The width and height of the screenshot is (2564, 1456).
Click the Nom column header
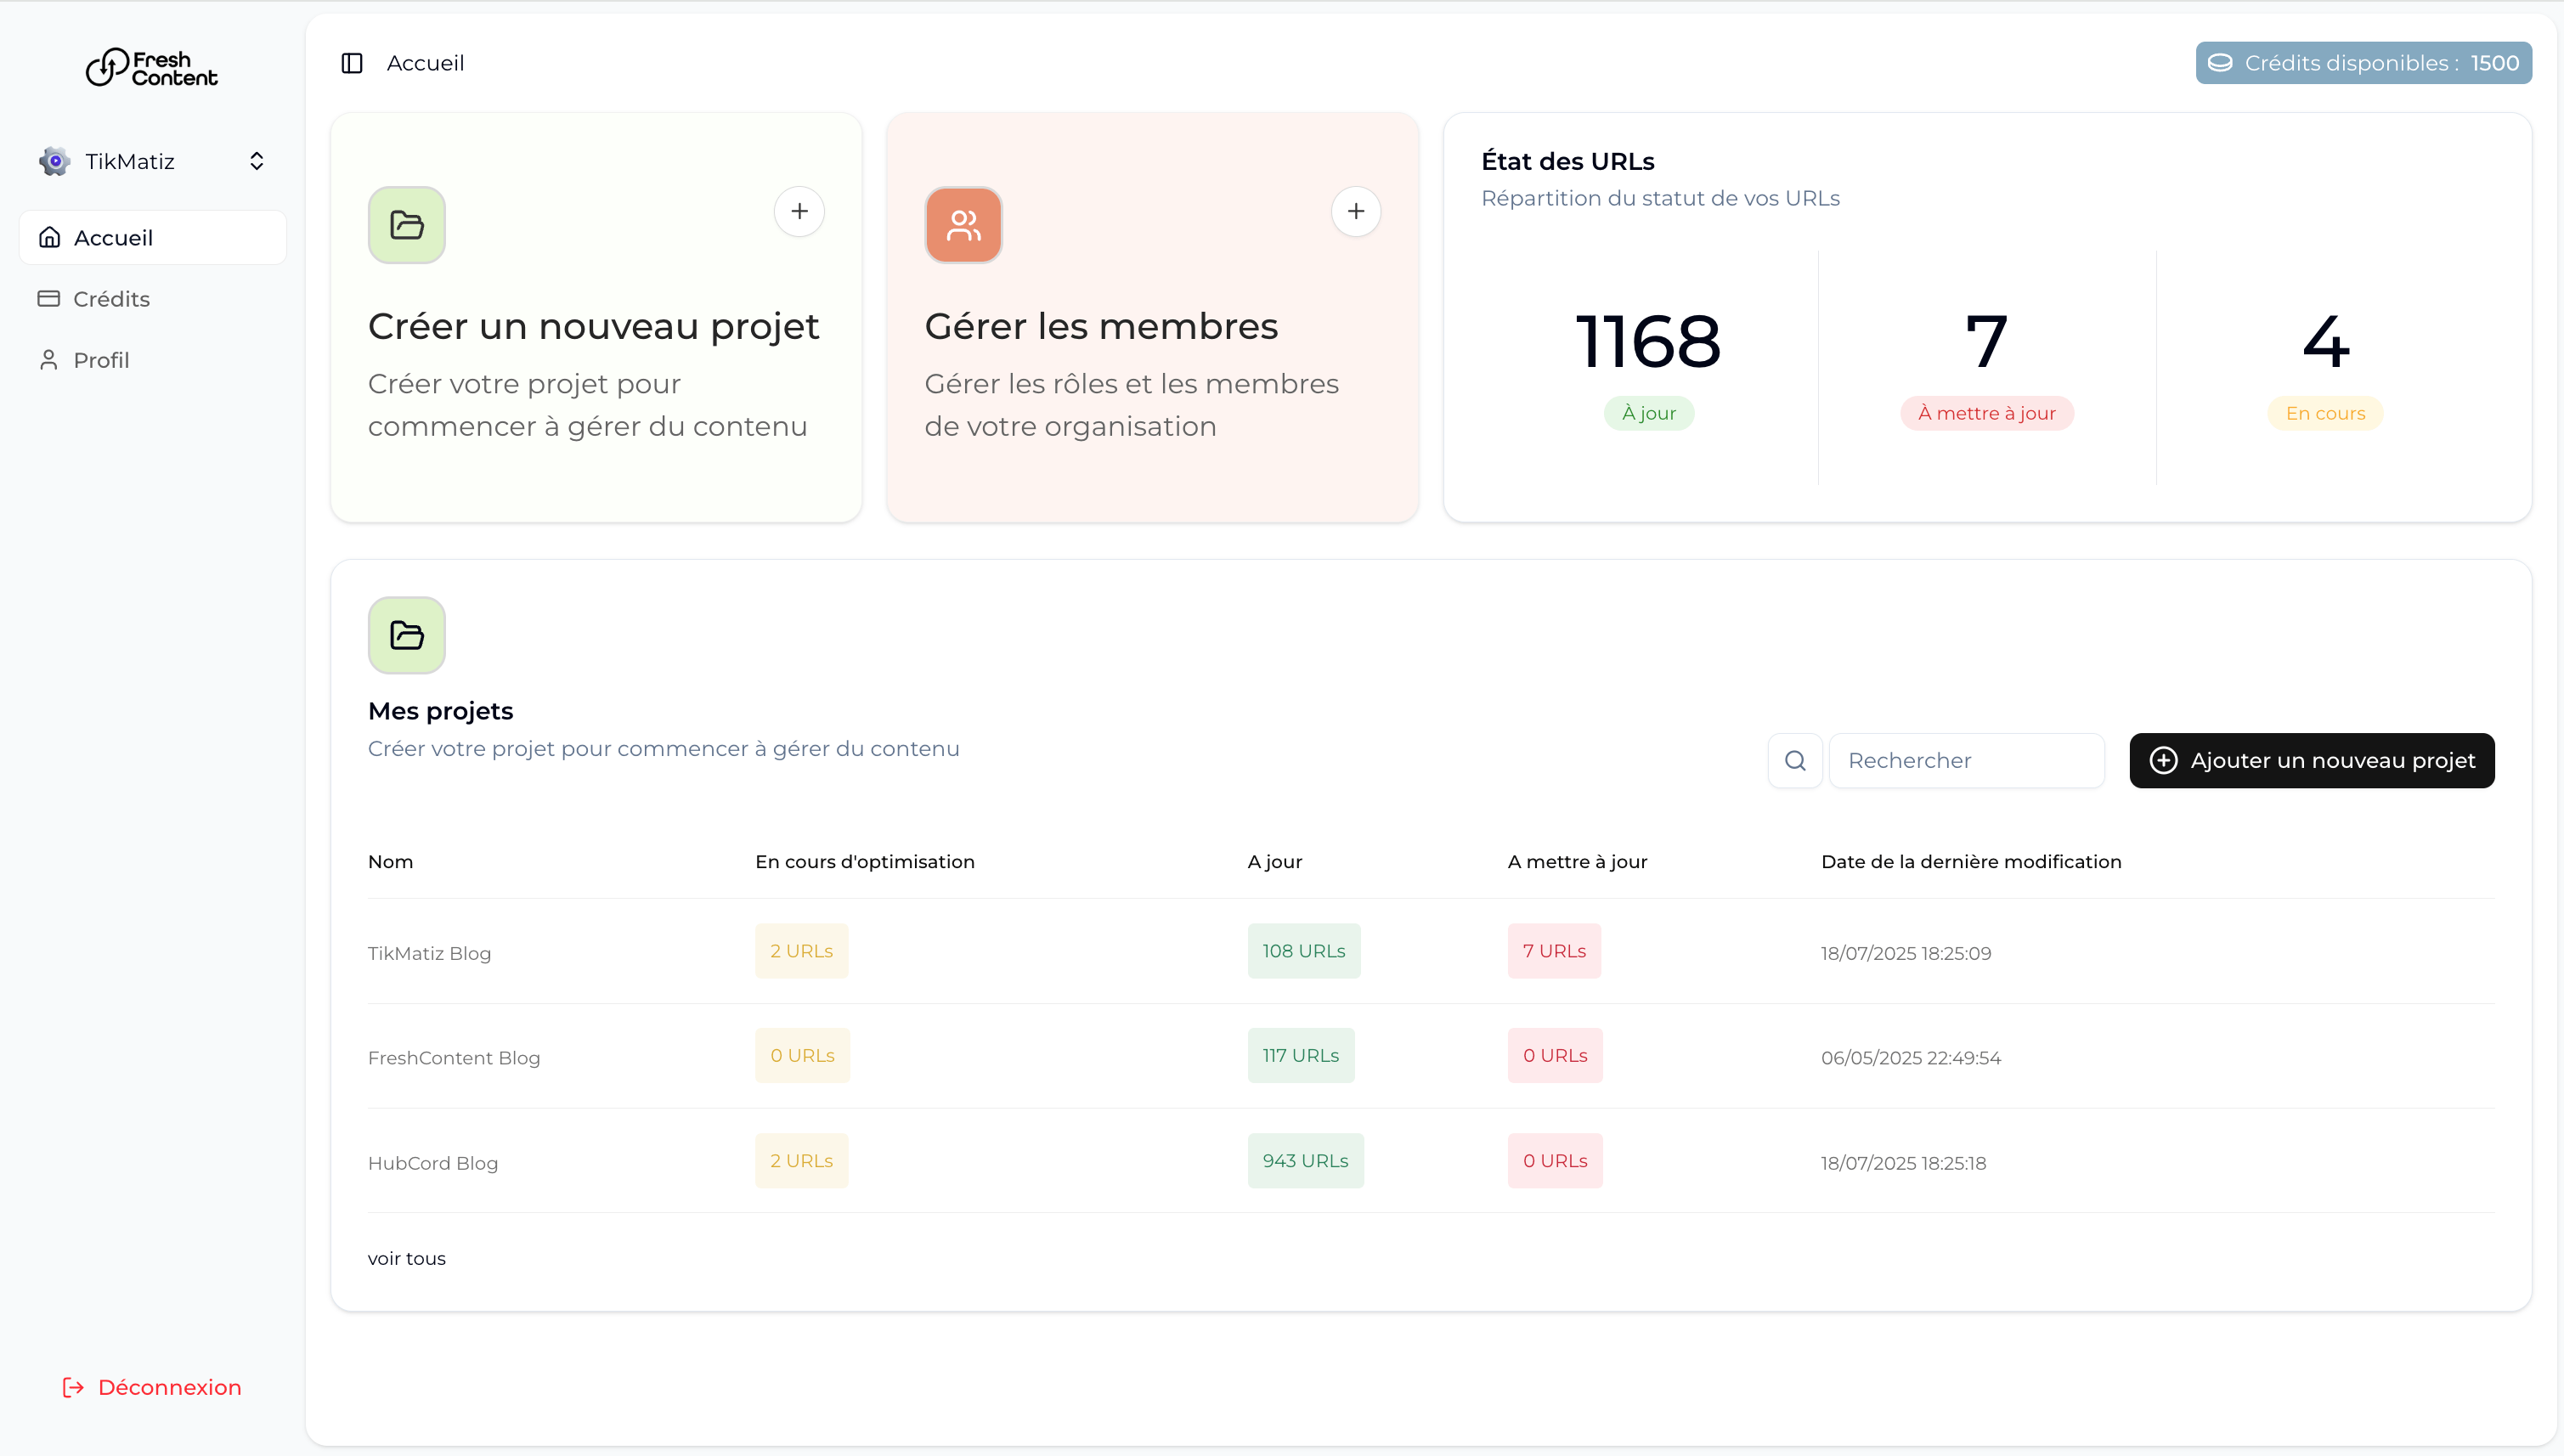click(x=390, y=861)
